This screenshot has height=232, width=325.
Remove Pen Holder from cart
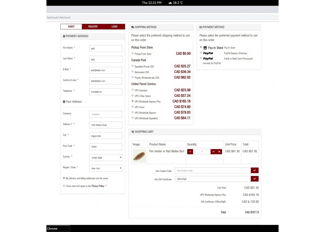(x=219, y=151)
